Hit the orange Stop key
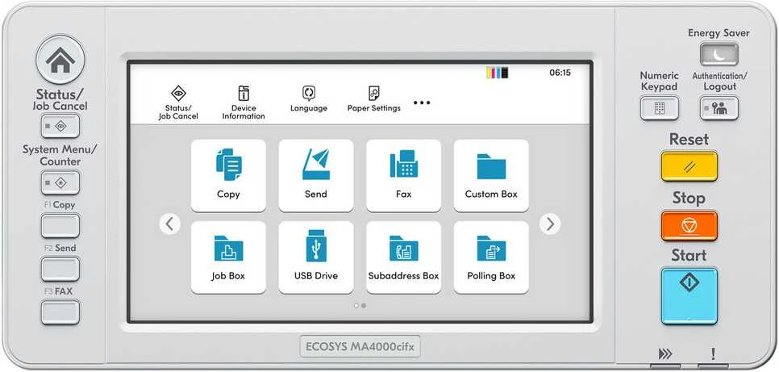 (689, 226)
